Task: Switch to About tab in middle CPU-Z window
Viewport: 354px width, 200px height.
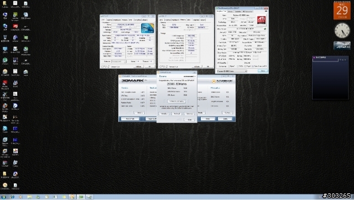Action: 202,20
